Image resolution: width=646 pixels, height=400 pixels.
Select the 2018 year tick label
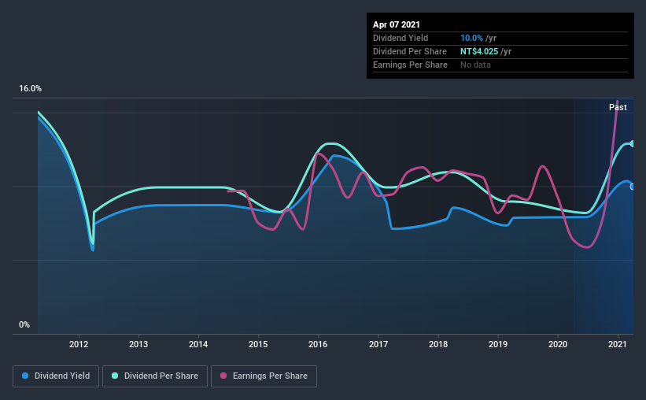pyautogui.click(x=438, y=344)
